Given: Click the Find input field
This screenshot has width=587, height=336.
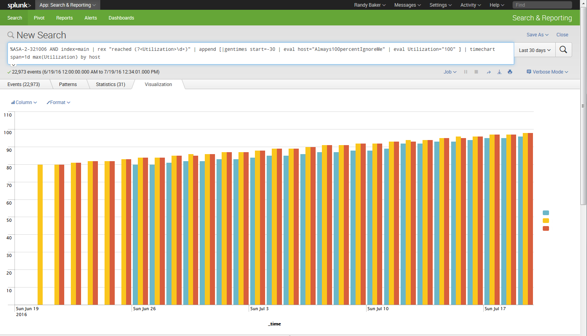Looking at the screenshot, I should (542, 5).
